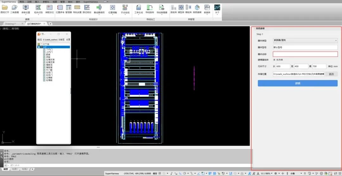Open the 器件类型 component type dropdown
The height and width of the screenshot is (176, 342).
click(305, 40)
